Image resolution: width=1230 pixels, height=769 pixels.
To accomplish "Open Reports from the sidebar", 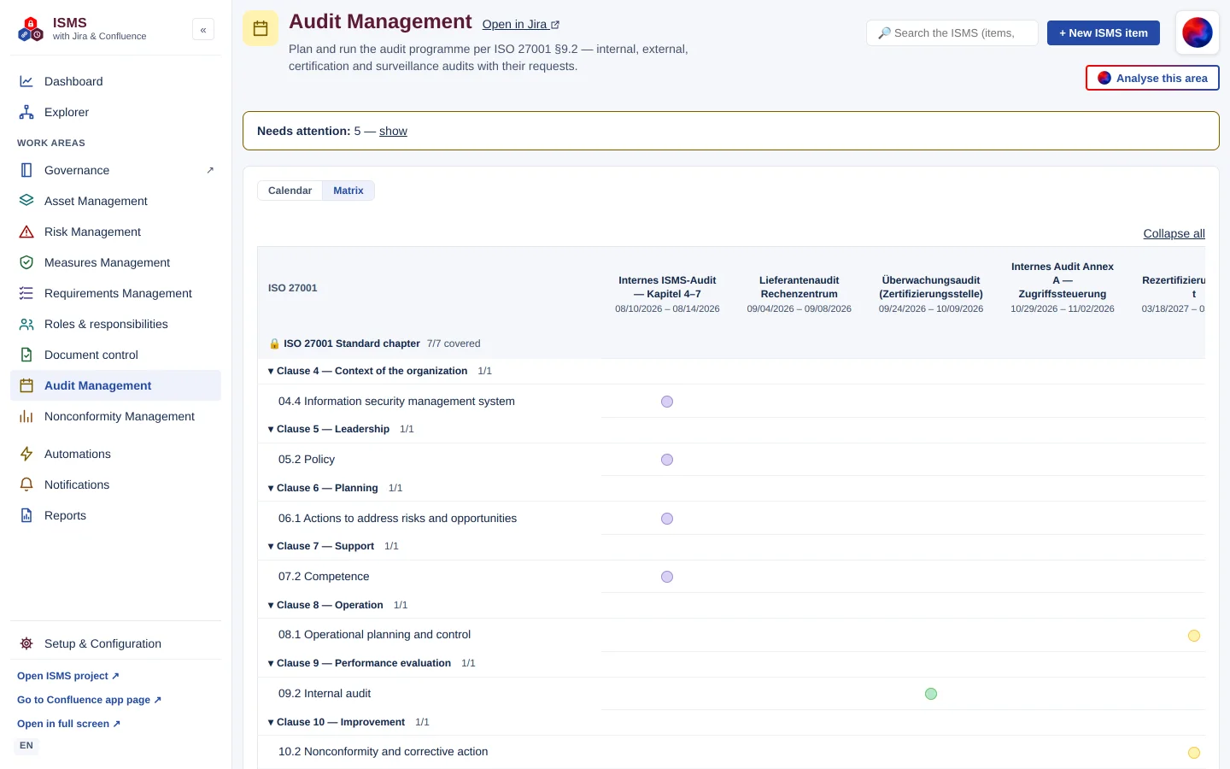I will click(115, 515).
